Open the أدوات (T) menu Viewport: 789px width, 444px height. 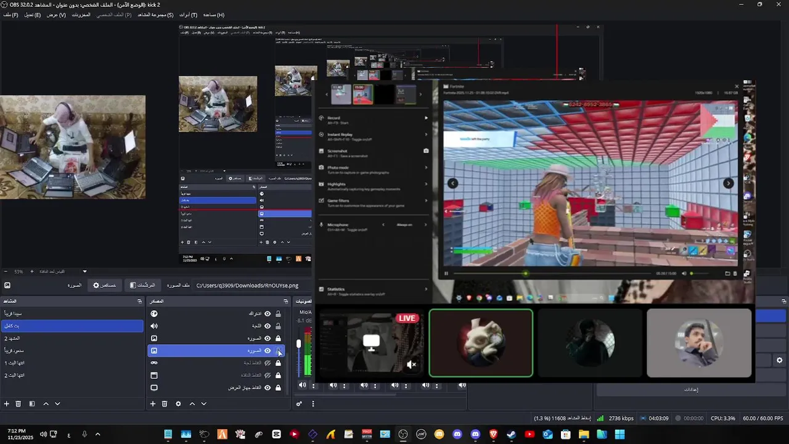188,15
